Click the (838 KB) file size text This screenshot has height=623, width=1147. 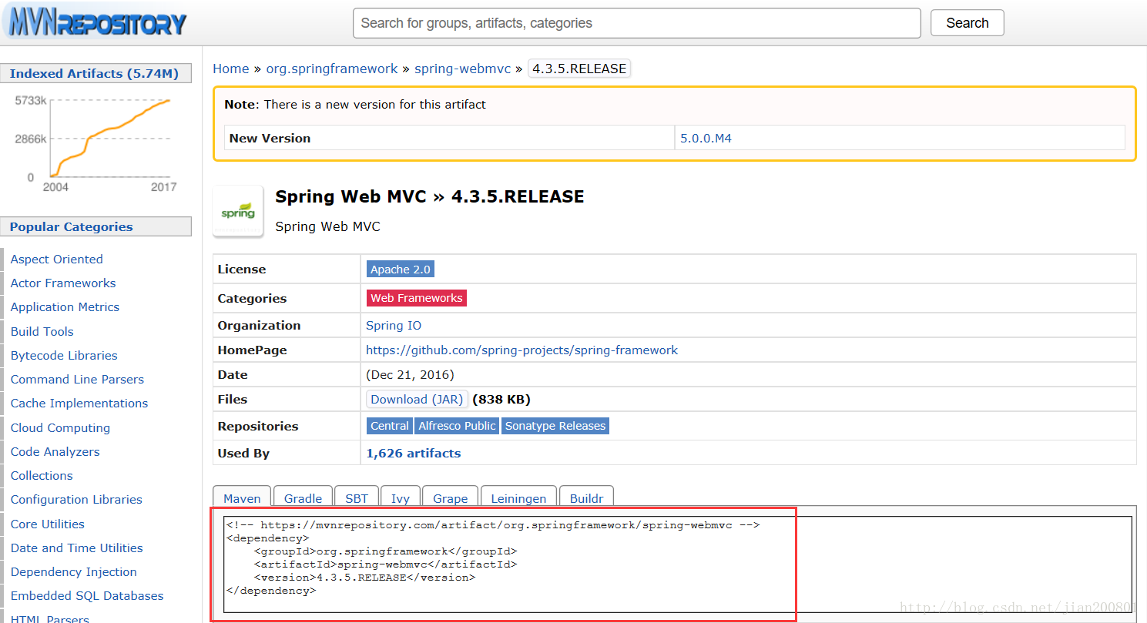coord(501,399)
